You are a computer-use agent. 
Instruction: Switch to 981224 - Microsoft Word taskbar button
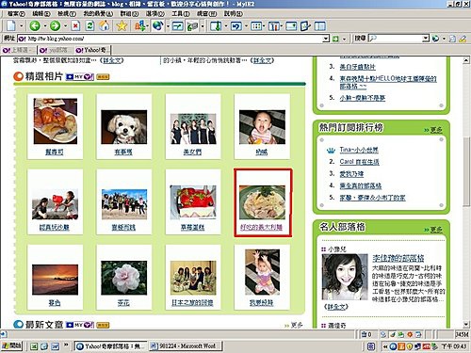186,346
